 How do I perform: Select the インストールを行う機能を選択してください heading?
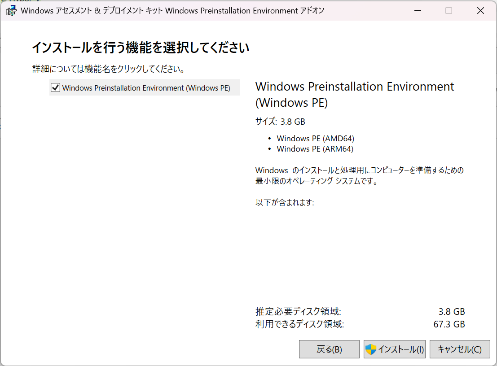[x=140, y=47]
